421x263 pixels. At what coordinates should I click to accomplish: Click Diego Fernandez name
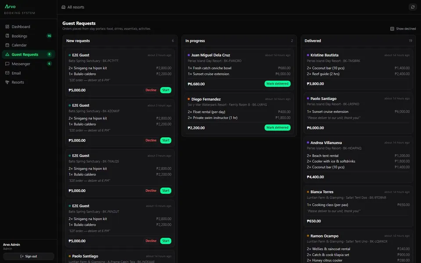tap(206, 100)
